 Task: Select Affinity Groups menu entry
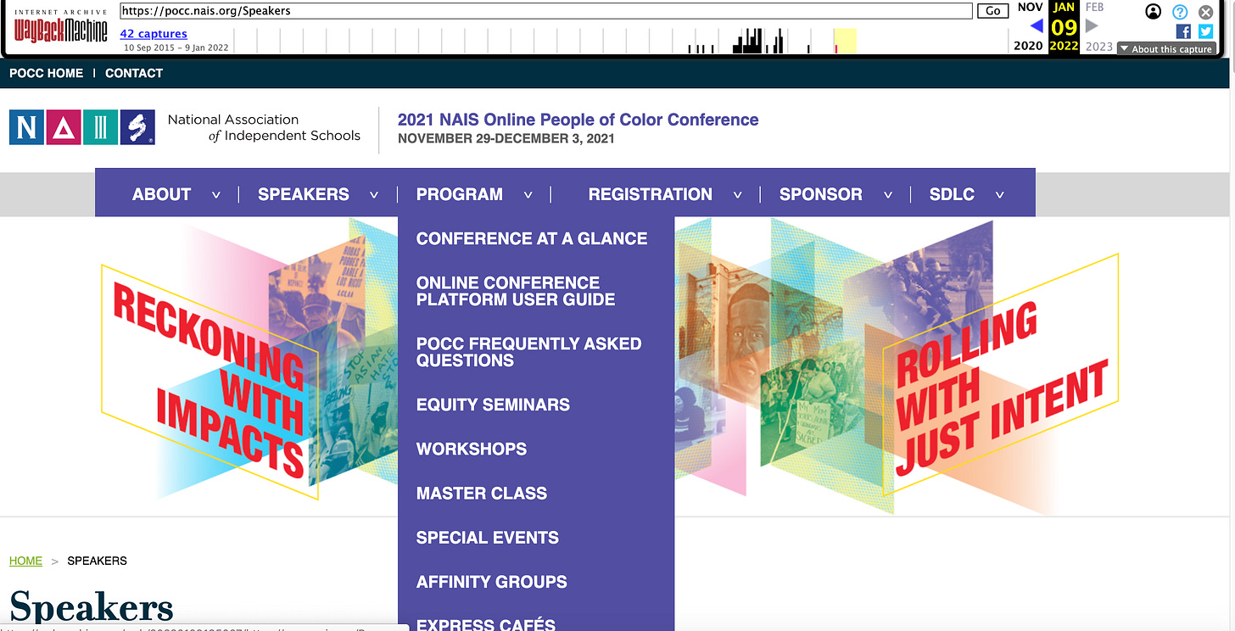click(492, 582)
